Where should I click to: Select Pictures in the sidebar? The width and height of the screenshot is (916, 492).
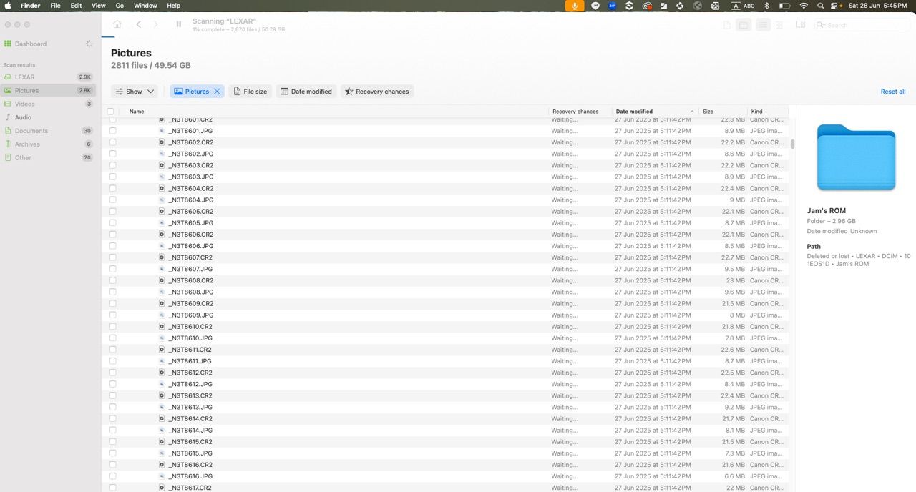pyautogui.click(x=49, y=90)
